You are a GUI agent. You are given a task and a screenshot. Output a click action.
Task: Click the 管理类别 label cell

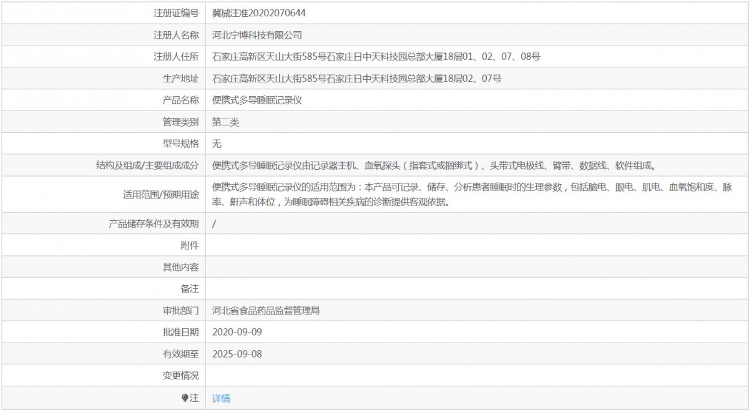pyautogui.click(x=103, y=122)
